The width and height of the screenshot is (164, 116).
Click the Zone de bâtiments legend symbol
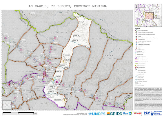tap(136, 58)
